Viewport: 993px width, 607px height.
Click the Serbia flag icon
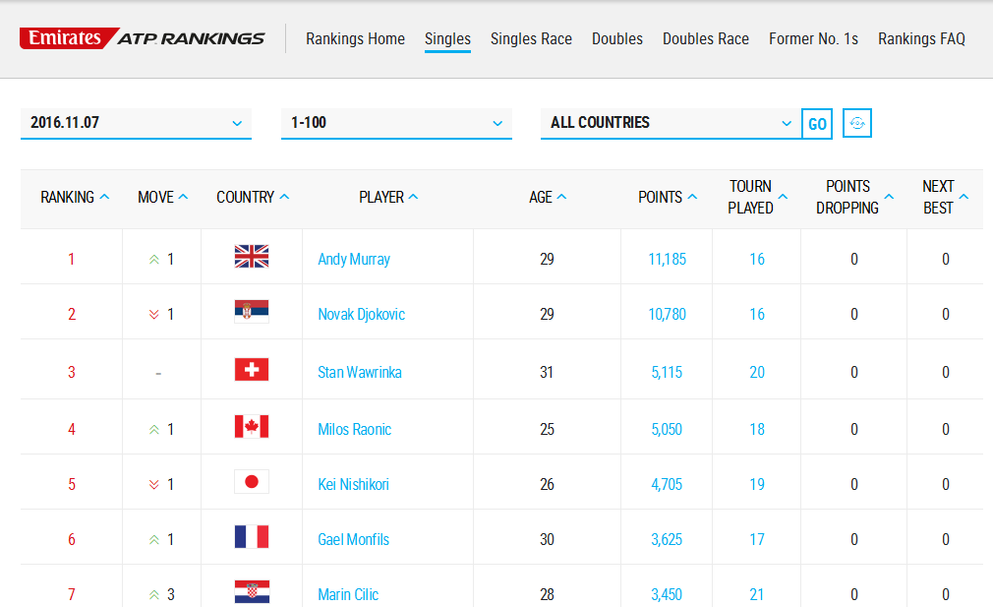pos(252,313)
